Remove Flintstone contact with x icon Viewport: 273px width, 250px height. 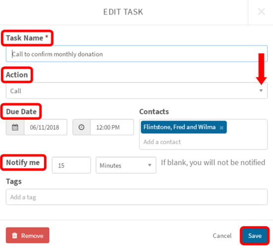coord(221,128)
